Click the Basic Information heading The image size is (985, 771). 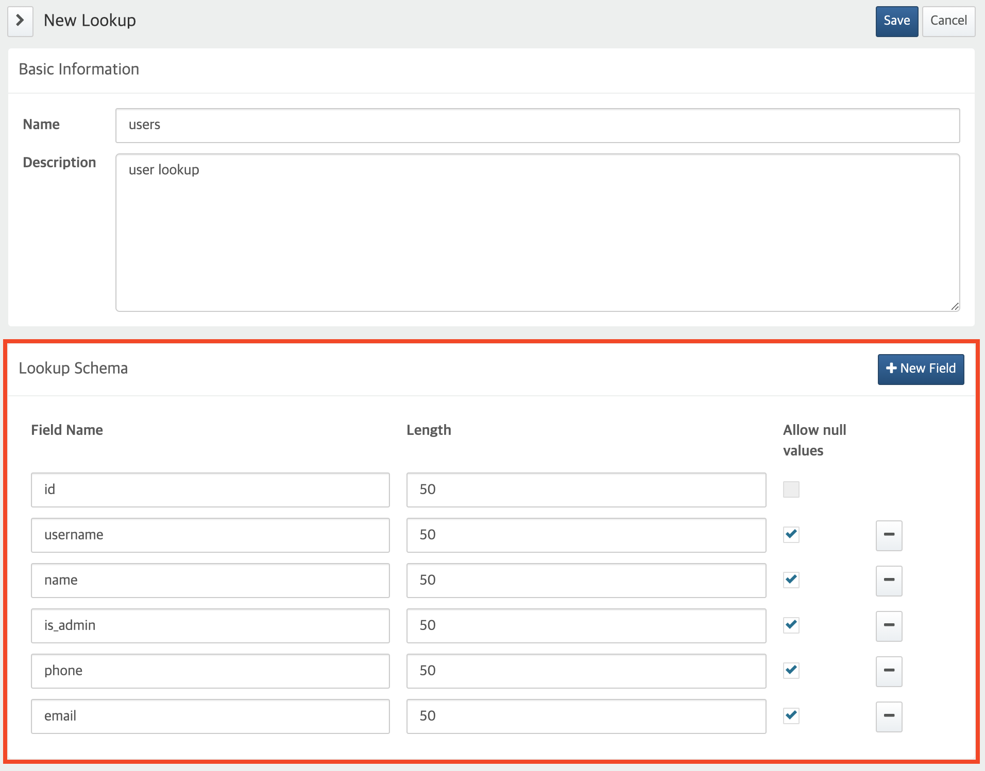[x=79, y=69]
